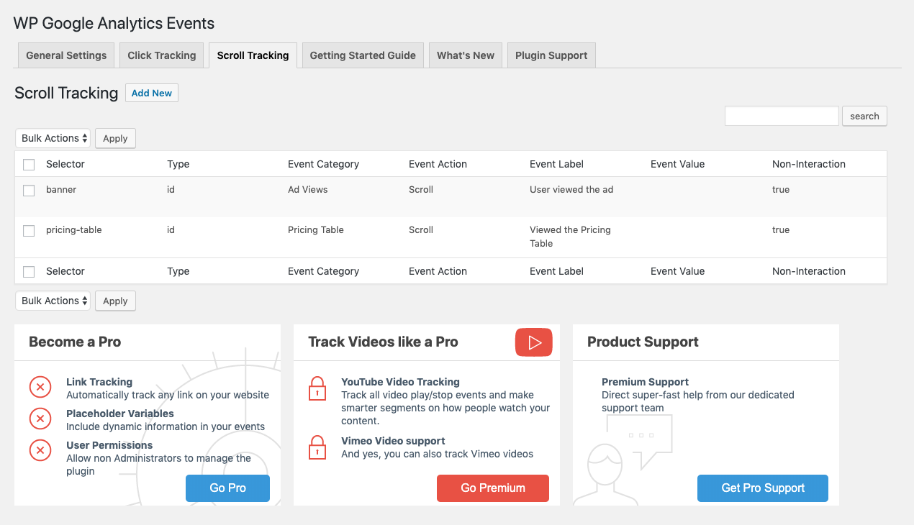The height and width of the screenshot is (525, 914).
Task: Check the box for the banner row
Action: pos(29,191)
